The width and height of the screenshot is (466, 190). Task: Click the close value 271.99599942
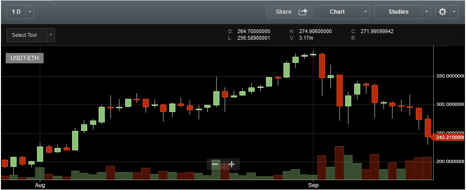(x=377, y=31)
